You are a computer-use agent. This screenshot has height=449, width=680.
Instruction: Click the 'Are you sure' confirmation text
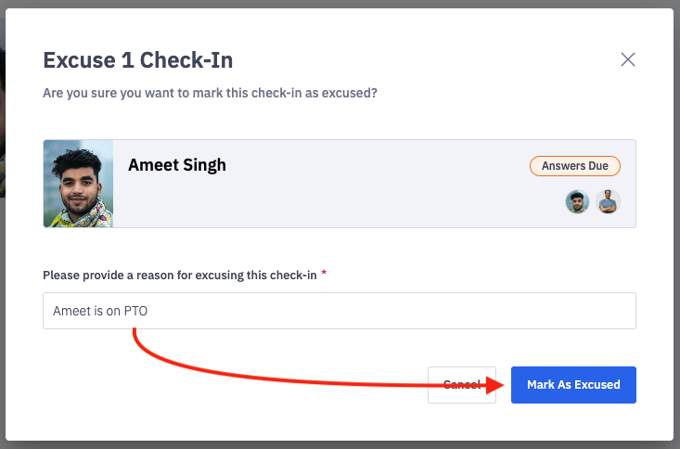tap(210, 93)
